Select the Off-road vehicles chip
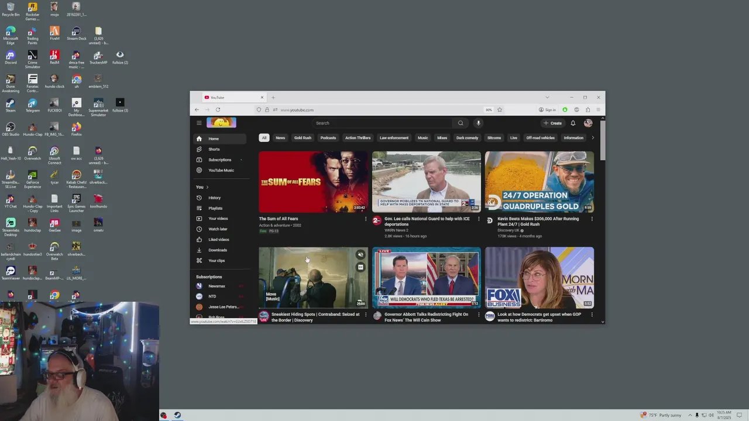 coord(540,138)
